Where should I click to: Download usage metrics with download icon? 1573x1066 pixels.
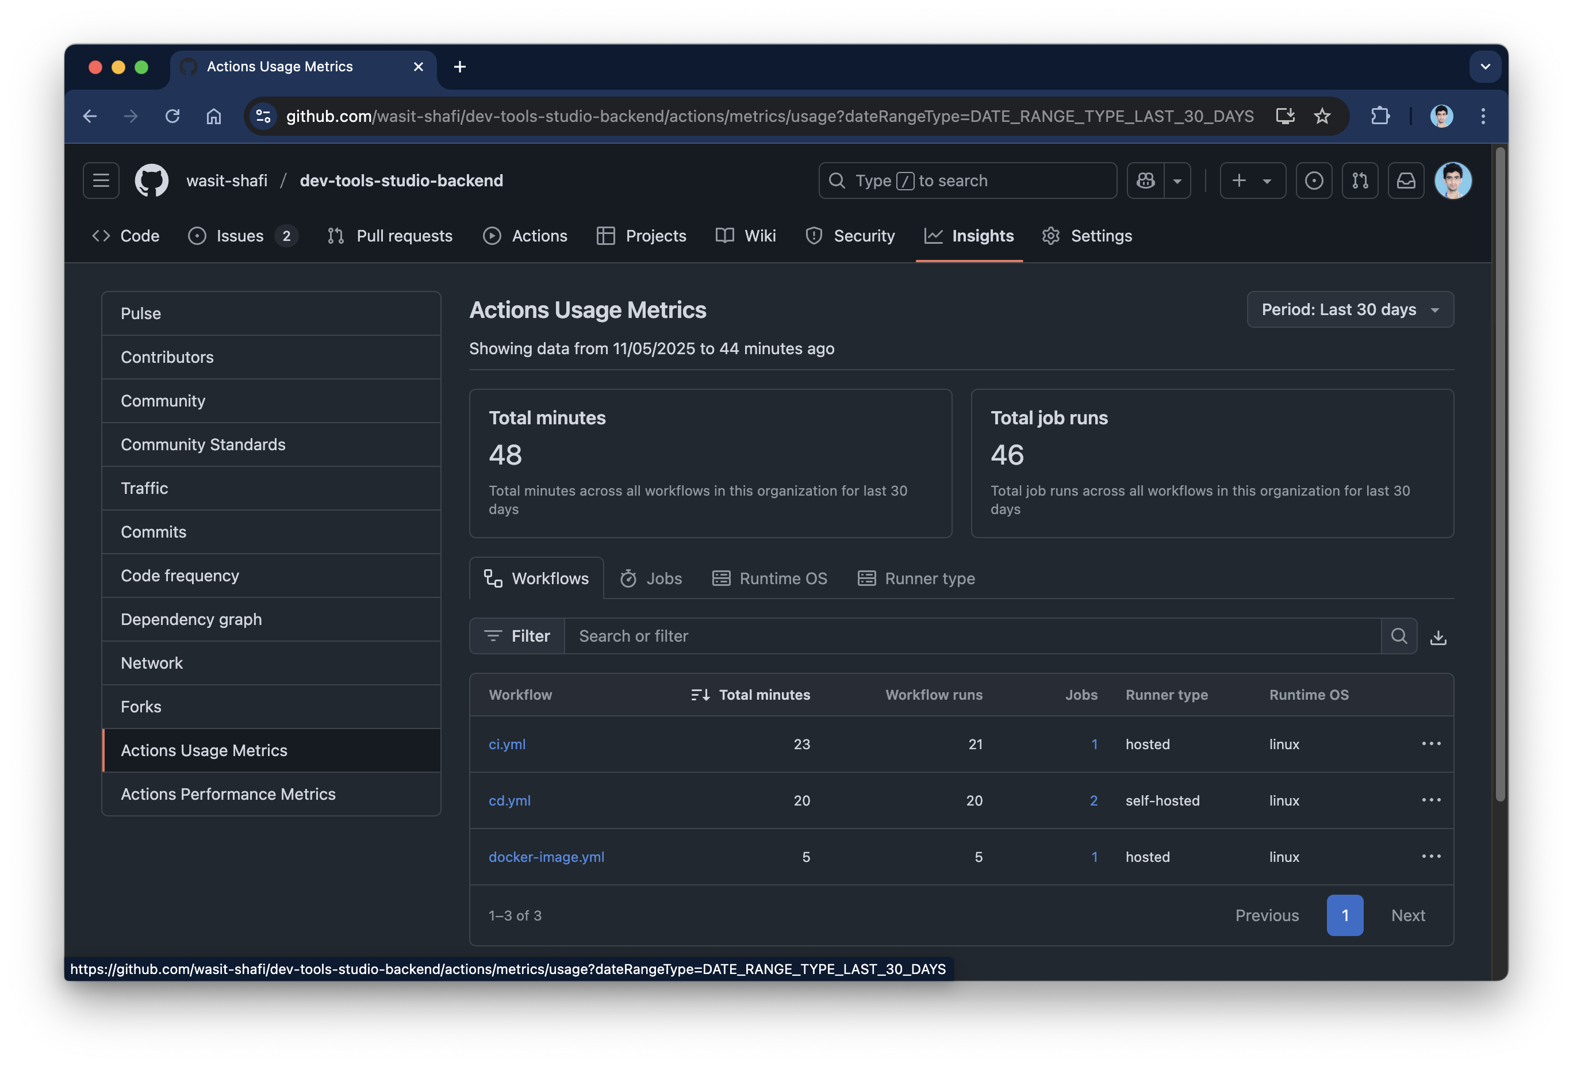[x=1438, y=636]
